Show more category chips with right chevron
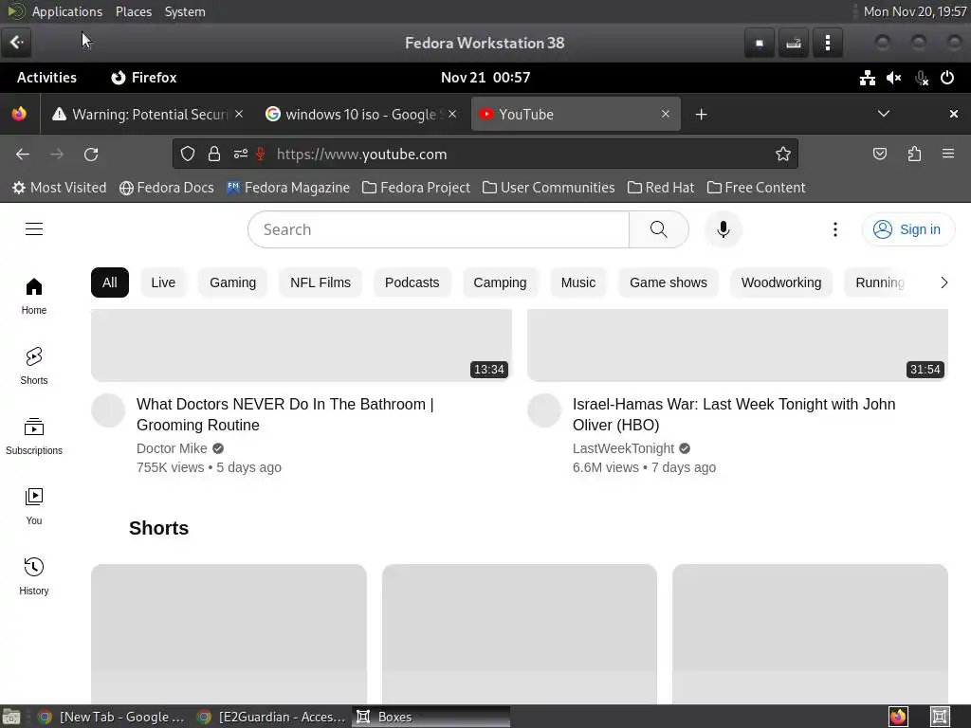The image size is (971, 728). point(944,282)
